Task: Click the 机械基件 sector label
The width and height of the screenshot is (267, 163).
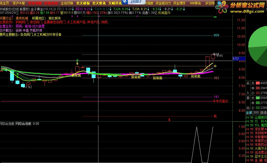Action: pos(164,13)
